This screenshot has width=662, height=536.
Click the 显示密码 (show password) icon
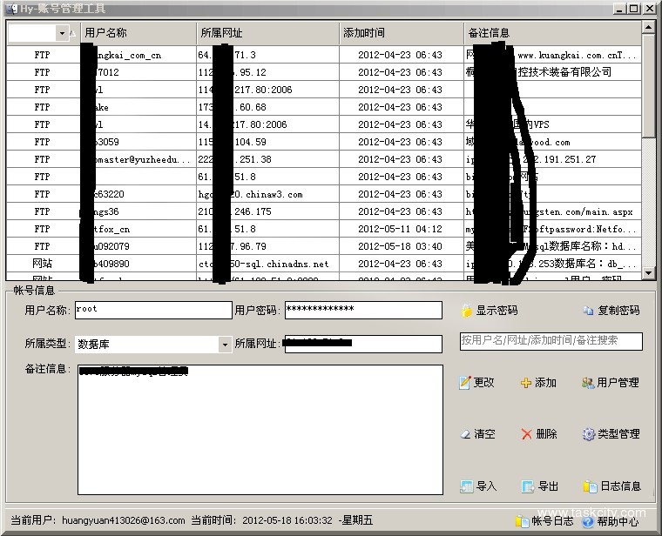point(467,311)
